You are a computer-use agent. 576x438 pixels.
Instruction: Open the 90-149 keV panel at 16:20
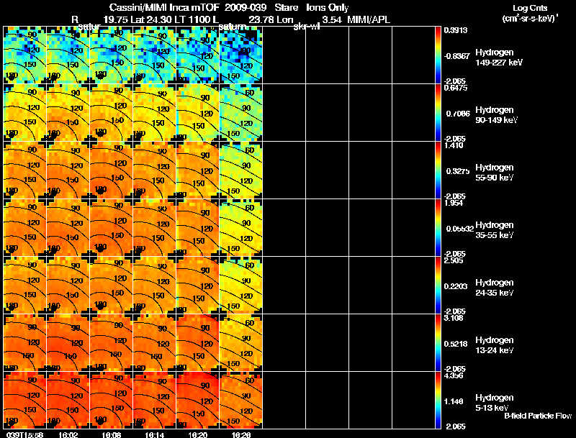click(197, 113)
